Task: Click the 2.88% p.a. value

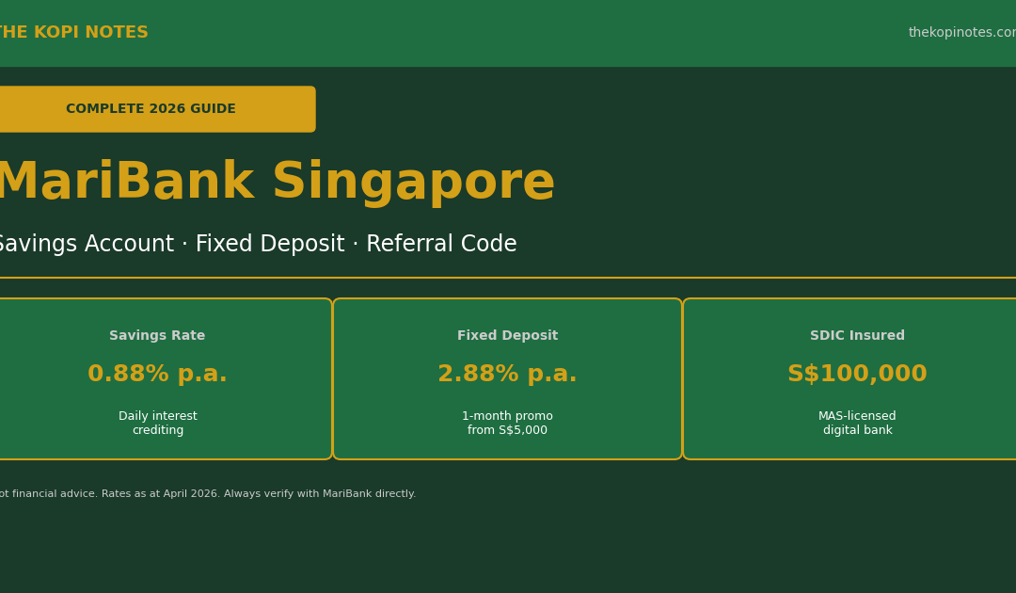Action: click(x=507, y=374)
